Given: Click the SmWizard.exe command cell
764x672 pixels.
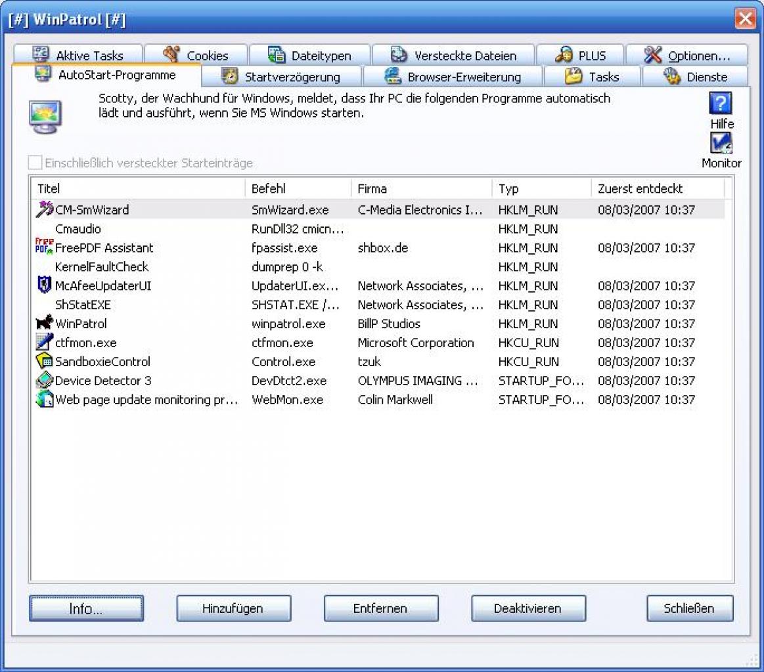Looking at the screenshot, I should [290, 210].
